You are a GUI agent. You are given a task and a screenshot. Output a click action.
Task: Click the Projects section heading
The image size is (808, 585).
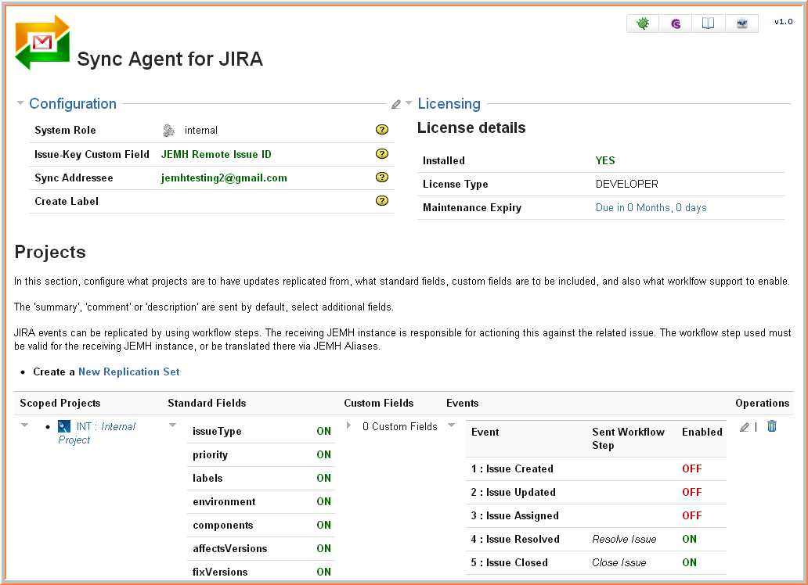tap(50, 253)
